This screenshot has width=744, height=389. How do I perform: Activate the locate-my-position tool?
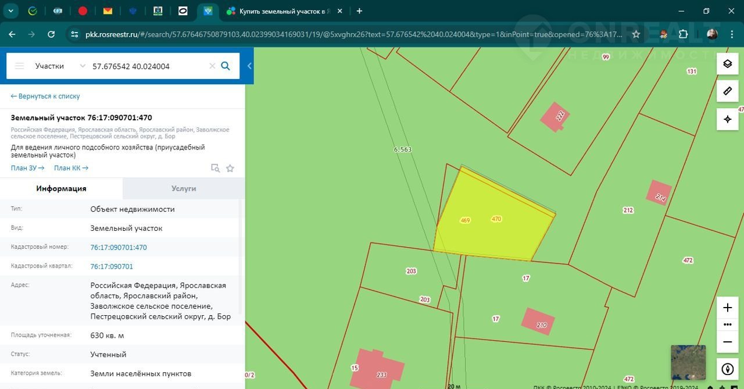(x=727, y=119)
